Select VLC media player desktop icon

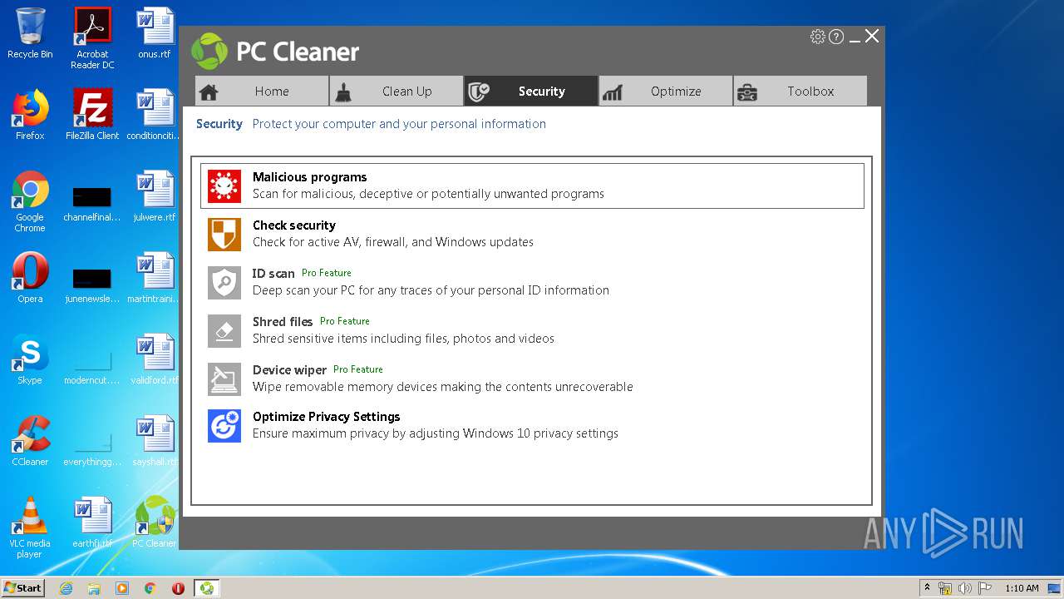coord(30,527)
